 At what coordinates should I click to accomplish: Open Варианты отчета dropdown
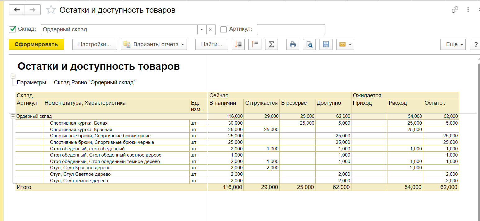coord(154,44)
